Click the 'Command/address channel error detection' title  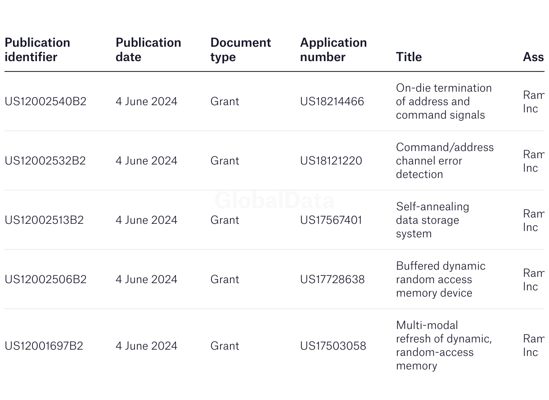445,160
